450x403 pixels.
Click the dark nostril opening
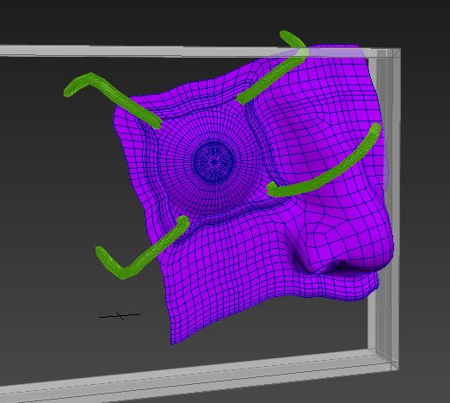pyautogui.click(x=339, y=266)
